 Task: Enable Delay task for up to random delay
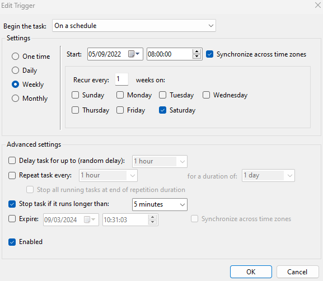click(x=12, y=161)
